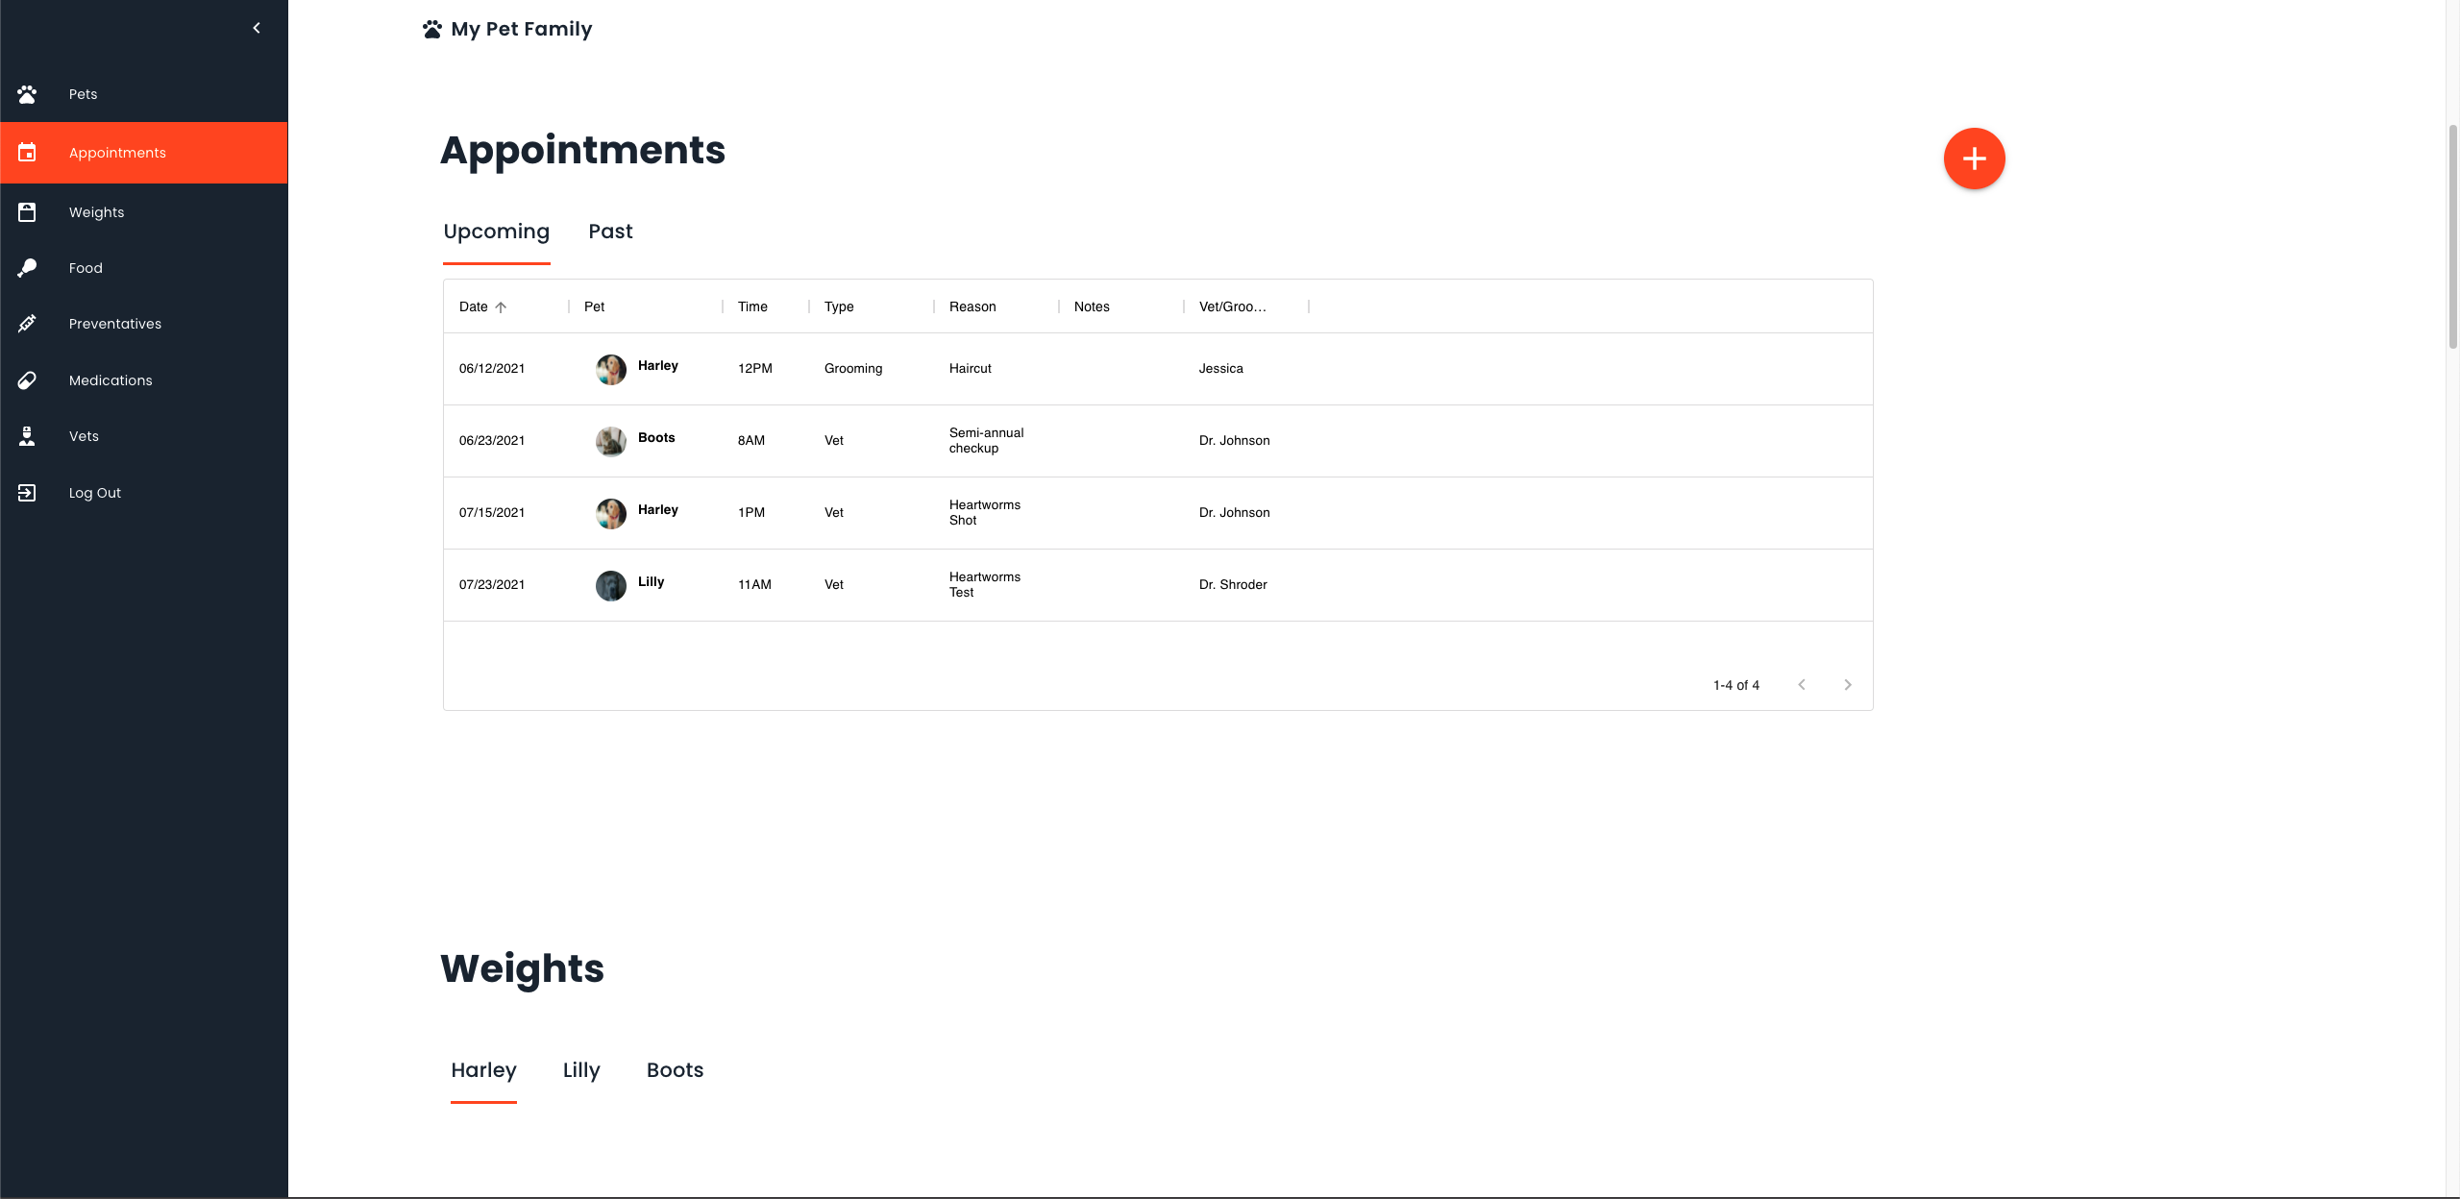Open the Preventatives sidebar label

115,324
